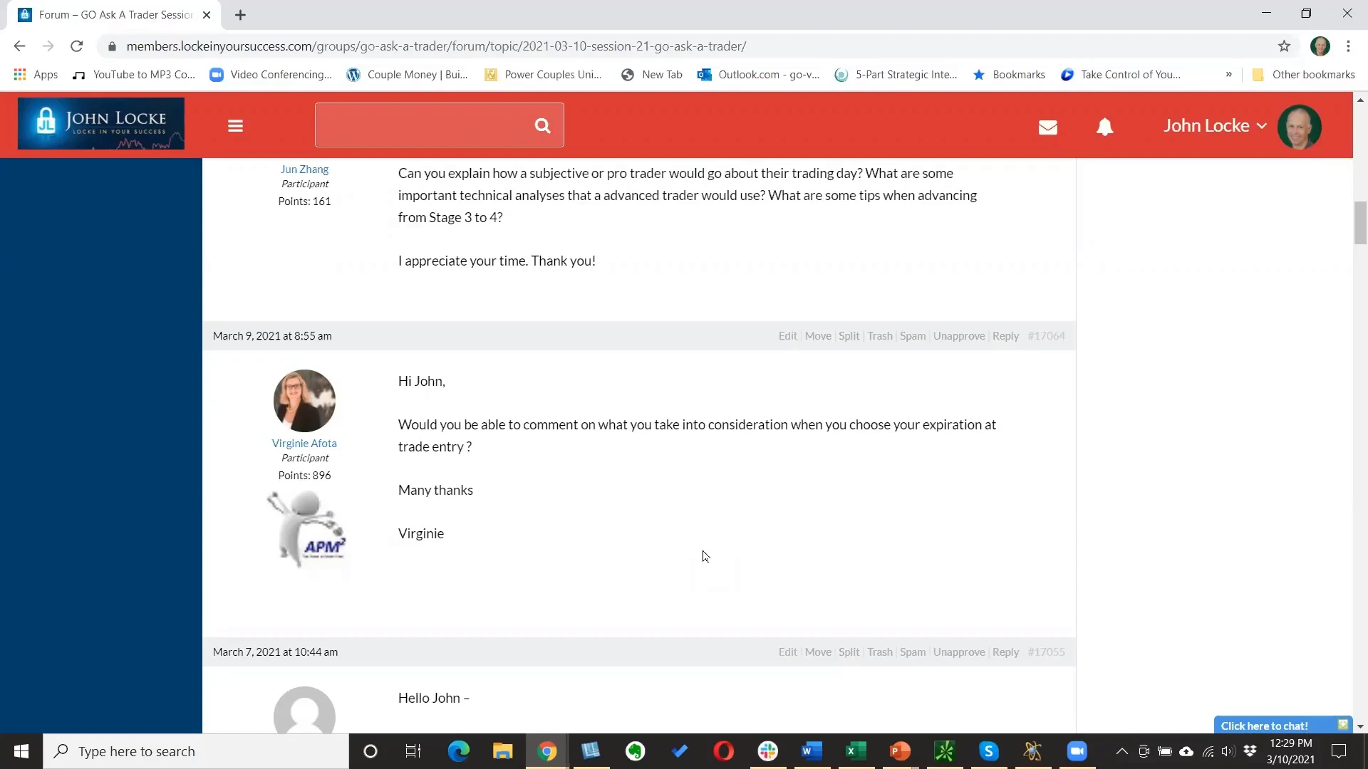Image resolution: width=1368 pixels, height=769 pixels.
Task: Open Other bookmarks folder
Action: 1304,75
